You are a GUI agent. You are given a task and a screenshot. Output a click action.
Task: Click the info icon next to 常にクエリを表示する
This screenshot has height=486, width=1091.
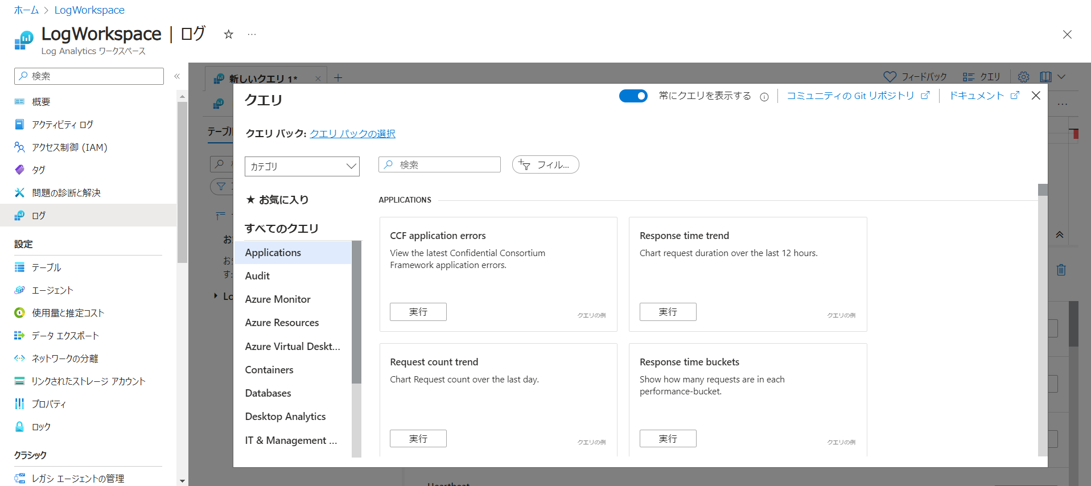point(764,97)
